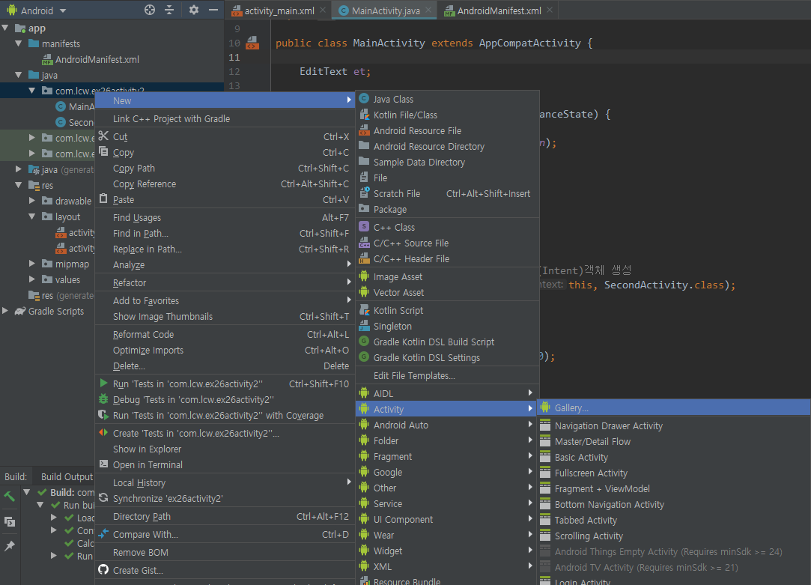This screenshot has height=585, width=811.
Task: Close the MainActivity.java tab
Action: tap(428, 10)
